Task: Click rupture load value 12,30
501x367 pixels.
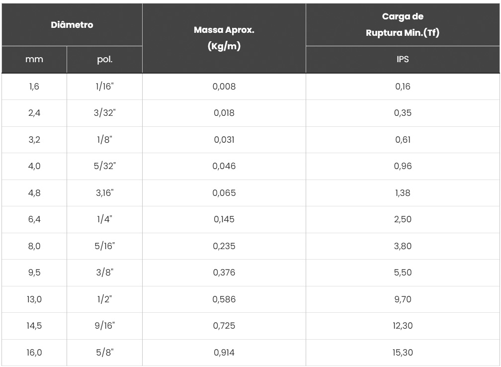Action: pyautogui.click(x=403, y=326)
